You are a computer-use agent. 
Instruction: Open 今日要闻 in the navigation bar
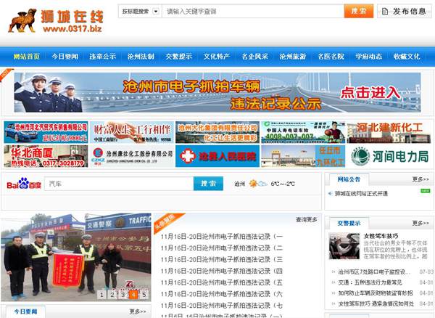point(65,57)
